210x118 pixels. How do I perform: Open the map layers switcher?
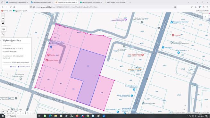pos(4,29)
